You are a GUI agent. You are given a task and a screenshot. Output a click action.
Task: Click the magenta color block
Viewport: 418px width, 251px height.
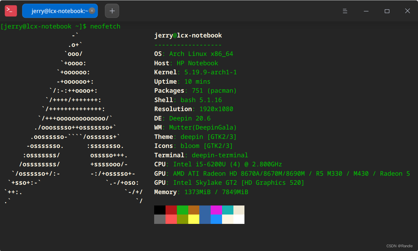pos(216,210)
